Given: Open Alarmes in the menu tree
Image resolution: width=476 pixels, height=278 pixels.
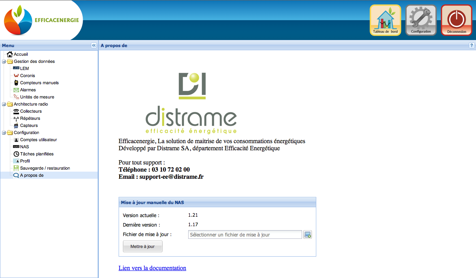Looking at the screenshot, I should tap(28, 90).
